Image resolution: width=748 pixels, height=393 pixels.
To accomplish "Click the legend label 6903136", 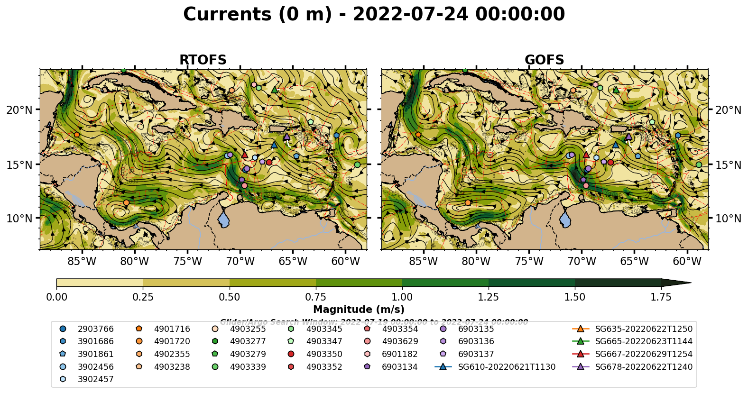I will pos(476,341).
